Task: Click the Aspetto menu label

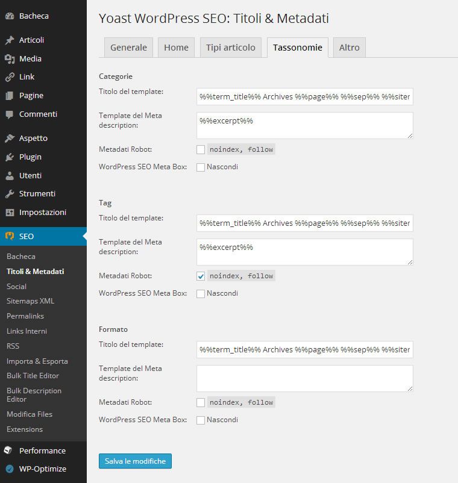Action: pyautogui.click(x=33, y=139)
